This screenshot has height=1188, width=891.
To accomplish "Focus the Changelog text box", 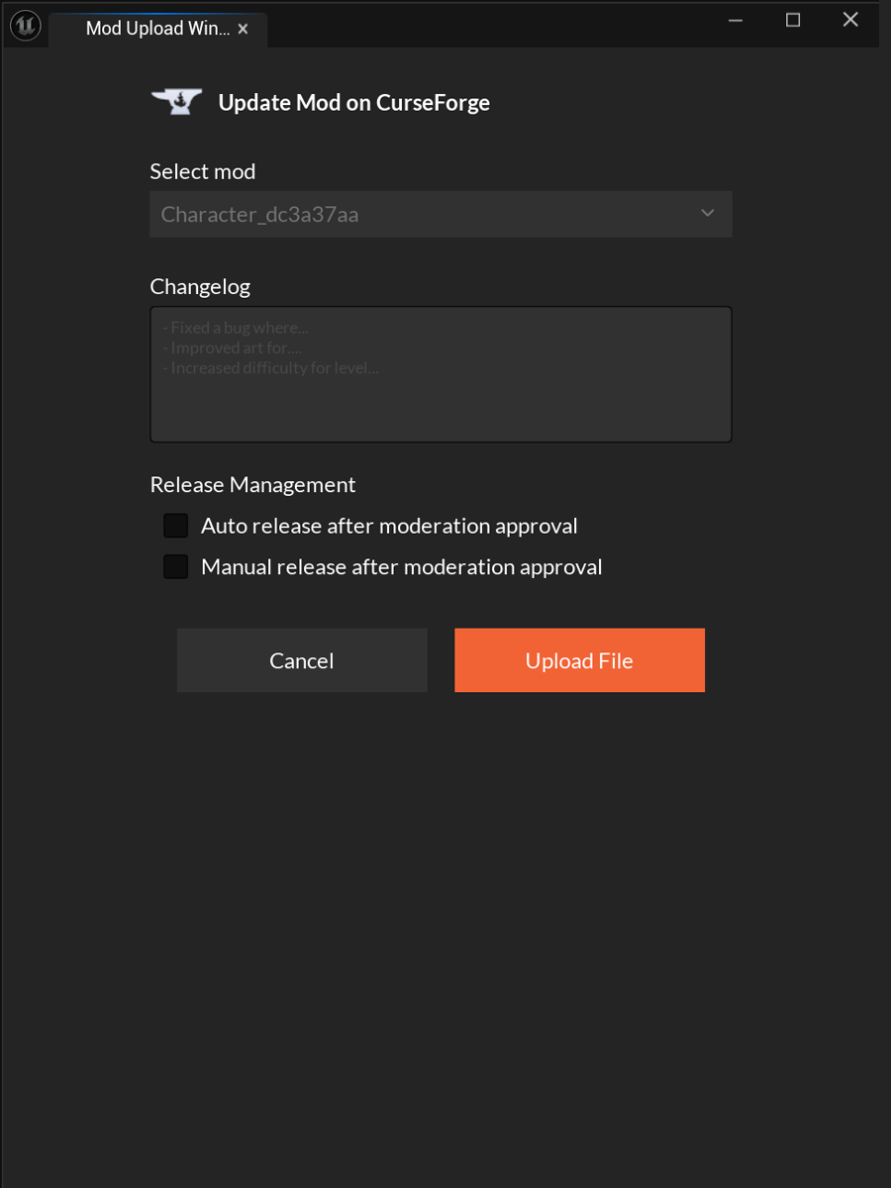I will click(441, 374).
